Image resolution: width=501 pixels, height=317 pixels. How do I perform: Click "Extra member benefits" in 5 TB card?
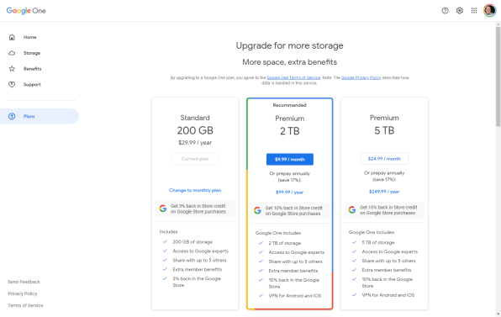387,270
